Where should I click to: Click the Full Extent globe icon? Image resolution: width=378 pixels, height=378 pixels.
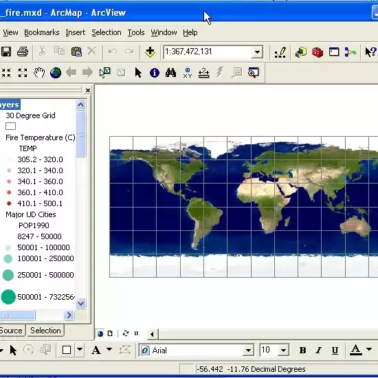(56, 73)
